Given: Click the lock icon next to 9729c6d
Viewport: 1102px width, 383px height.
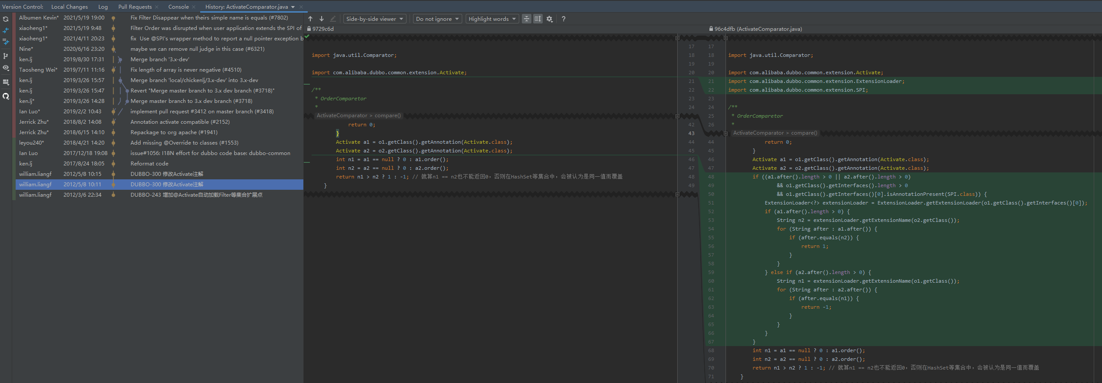Looking at the screenshot, I should 309,29.
